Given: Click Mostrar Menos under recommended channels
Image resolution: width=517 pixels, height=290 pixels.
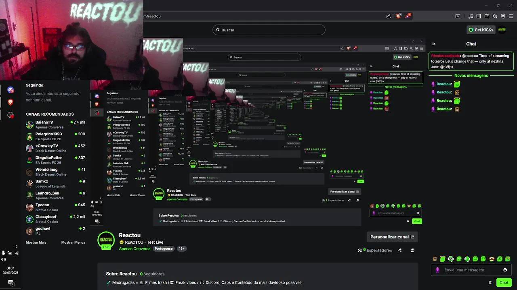Looking at the screenshot, I should [x=73, y=242].
